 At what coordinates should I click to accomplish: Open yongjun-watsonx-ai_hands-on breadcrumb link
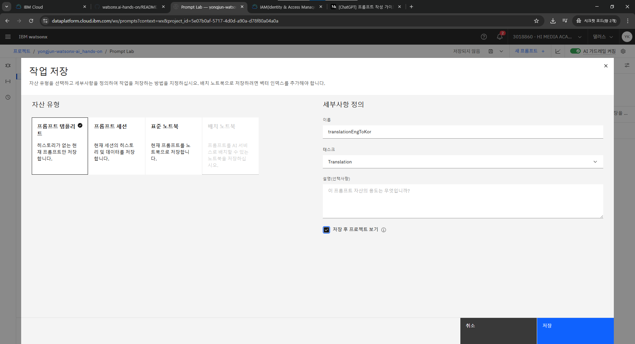tap(70, 51)
